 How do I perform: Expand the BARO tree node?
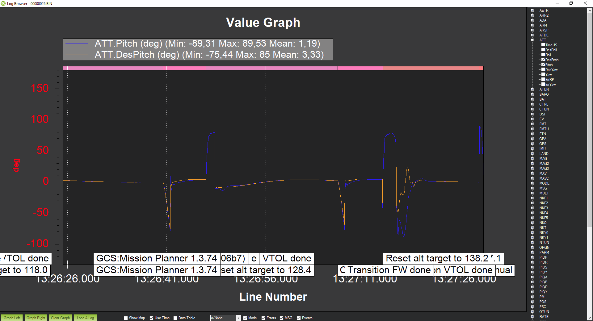532,94
